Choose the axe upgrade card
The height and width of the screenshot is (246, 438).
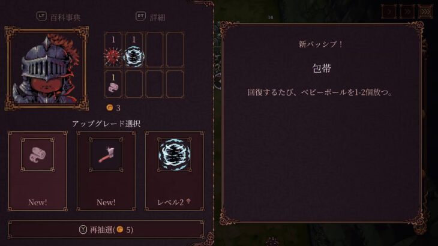tap(106, 171)
